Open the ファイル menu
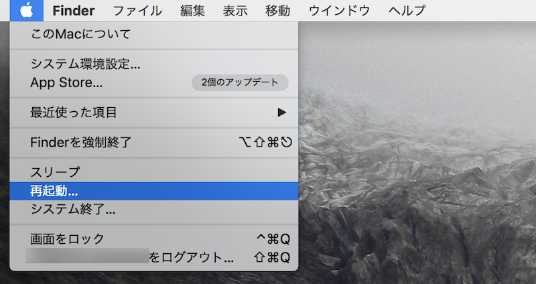Screen dimensions: 536x284 tap(137, 11)
